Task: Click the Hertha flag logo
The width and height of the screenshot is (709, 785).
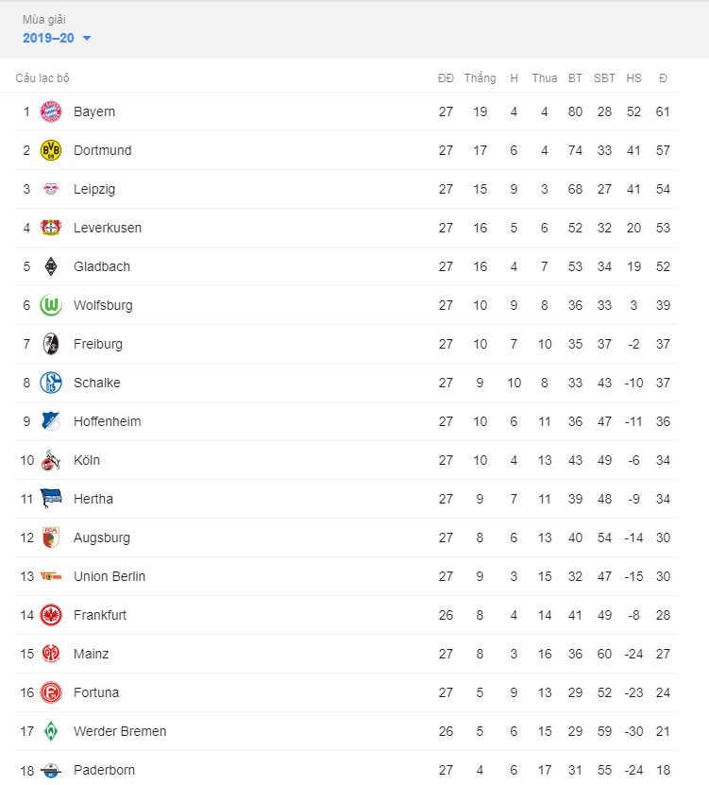Action: pos(51,499)
